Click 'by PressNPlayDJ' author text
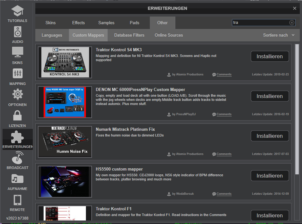 click(x=184, y=114)
